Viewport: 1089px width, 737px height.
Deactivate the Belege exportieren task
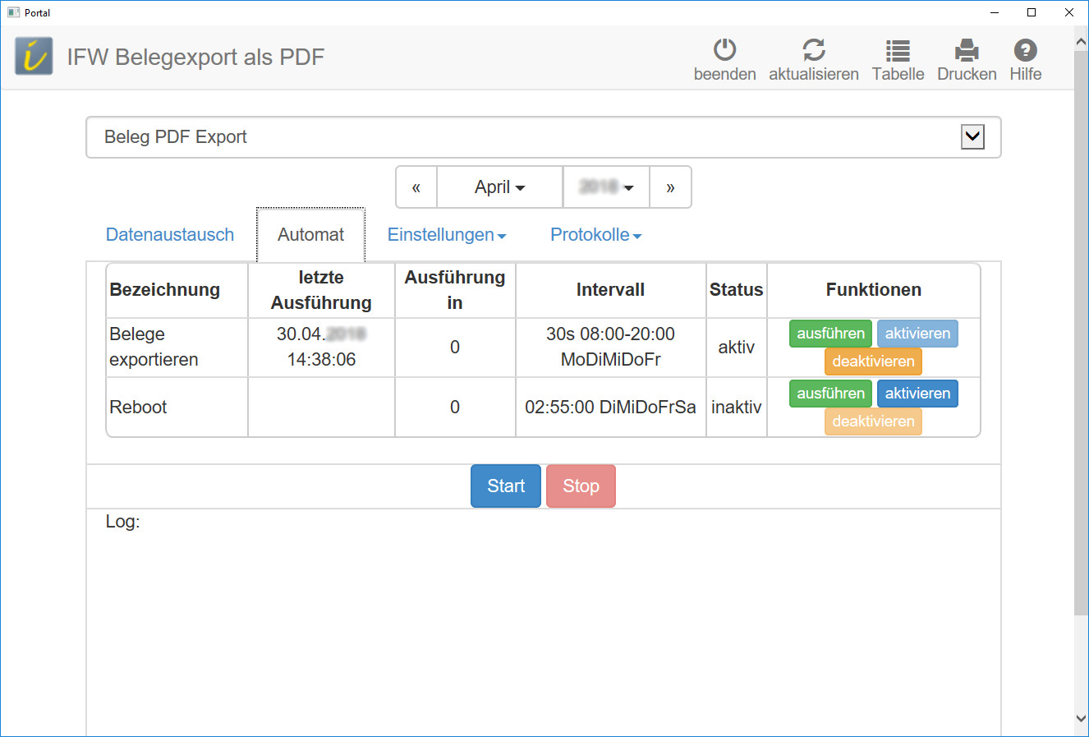[873, 362]
